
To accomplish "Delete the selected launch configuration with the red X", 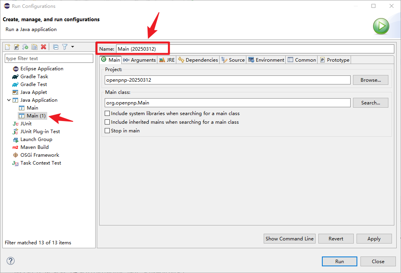I will [x=44, y=47].
